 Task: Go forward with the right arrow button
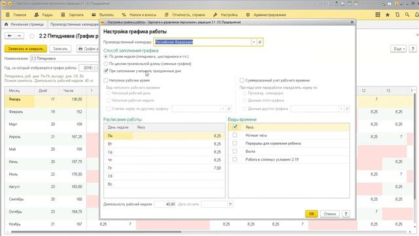click(x=19, y=35)
